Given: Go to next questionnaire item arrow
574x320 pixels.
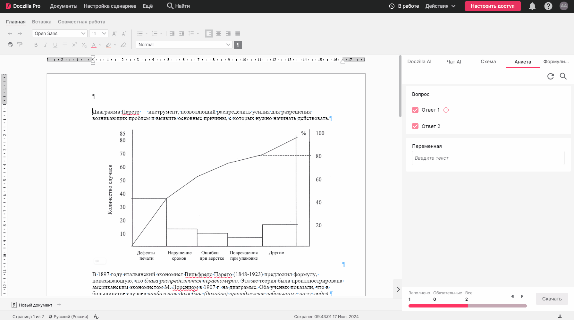Looking at the screenshot, I should click(522, 296).
